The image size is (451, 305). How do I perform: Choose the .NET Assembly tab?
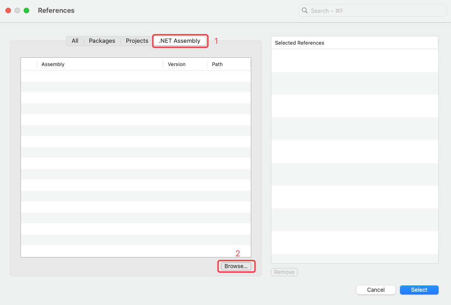[x=180, y=41]
